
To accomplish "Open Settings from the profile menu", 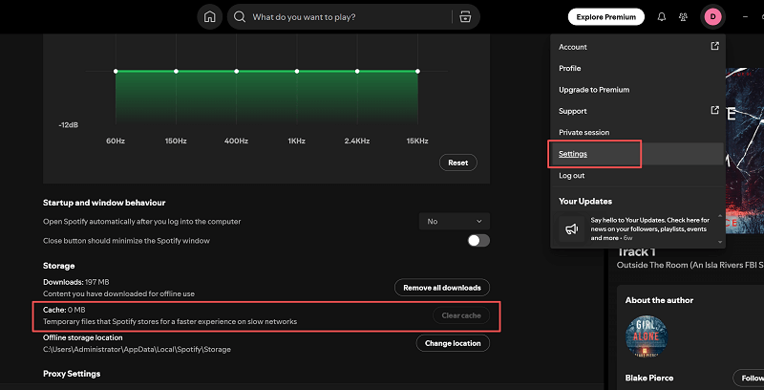I will point(638,154).
